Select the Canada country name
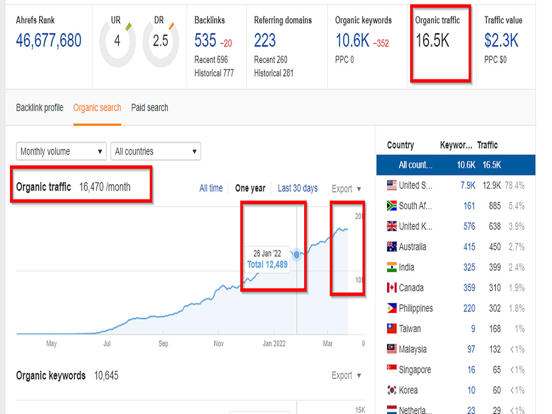This screenshot has height=414, width=552. (411, 288)
